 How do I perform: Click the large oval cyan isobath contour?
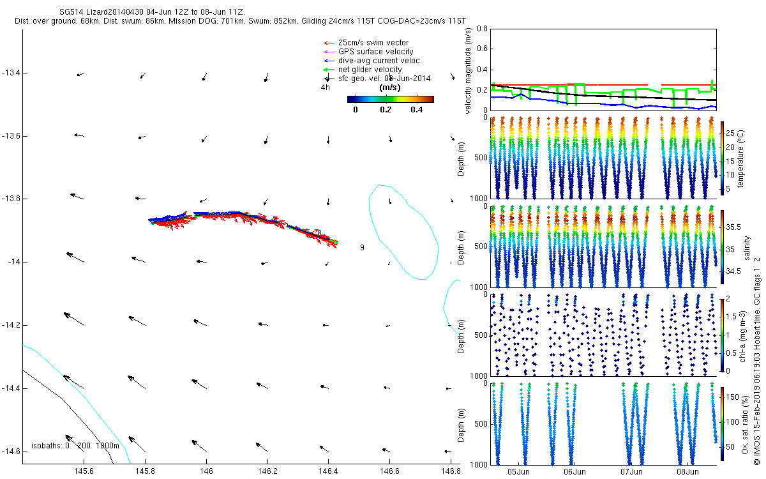(403, 232)
